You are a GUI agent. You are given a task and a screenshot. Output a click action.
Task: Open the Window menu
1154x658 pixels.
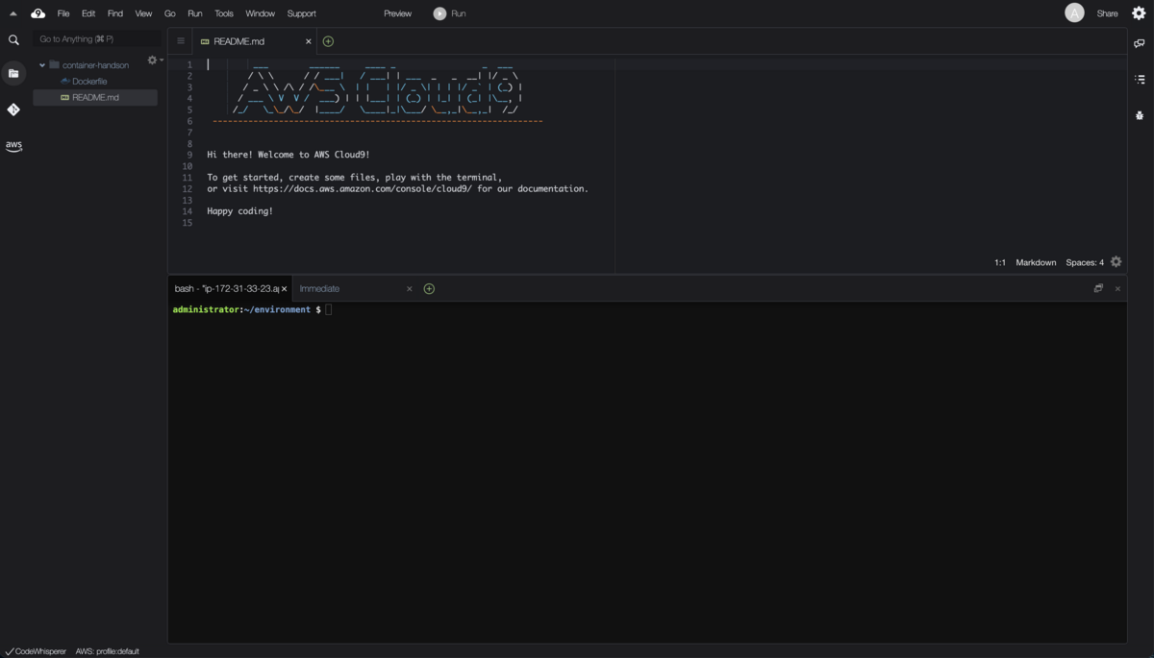pyautogui.click(x=260, y=13)
